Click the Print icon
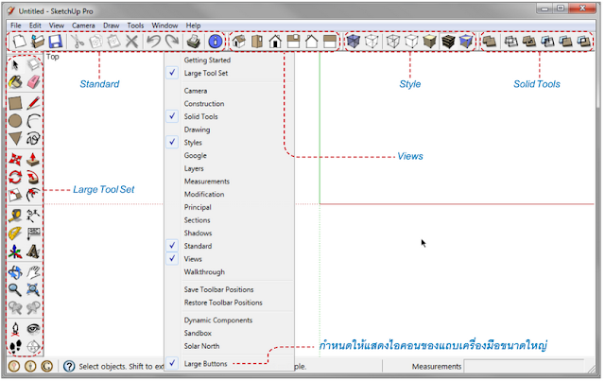 pyautogui.click(x=194, y=42)
